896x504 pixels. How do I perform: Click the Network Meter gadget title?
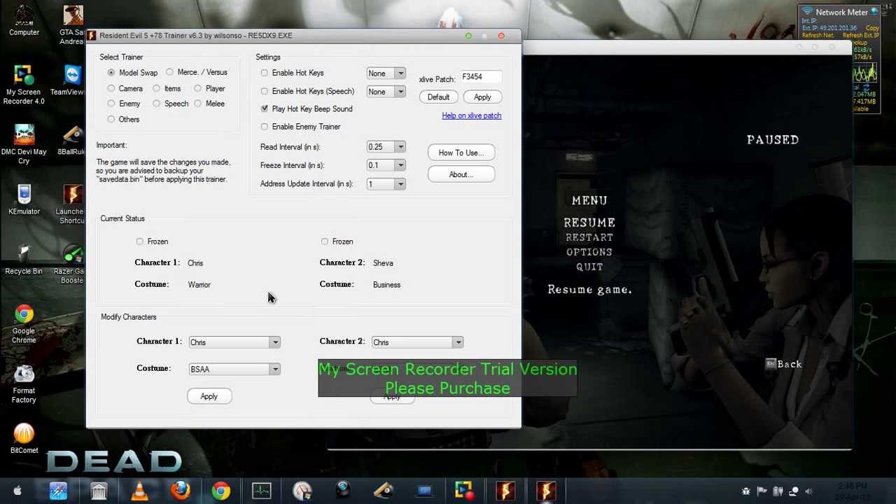coord(841,12)
